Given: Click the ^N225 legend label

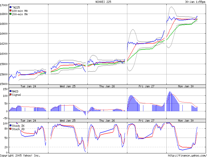Looking at the screenshot, I should pyautogui.click(x=16, y=7).
